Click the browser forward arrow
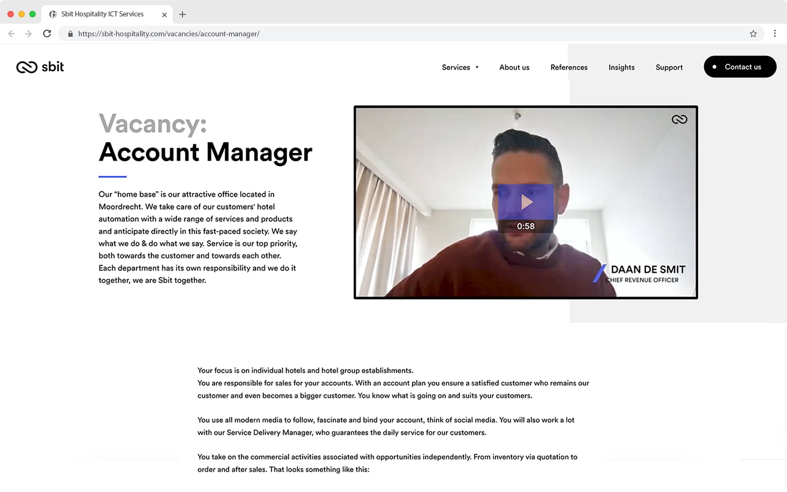This screenshot has width=787, height=492. 28,34
